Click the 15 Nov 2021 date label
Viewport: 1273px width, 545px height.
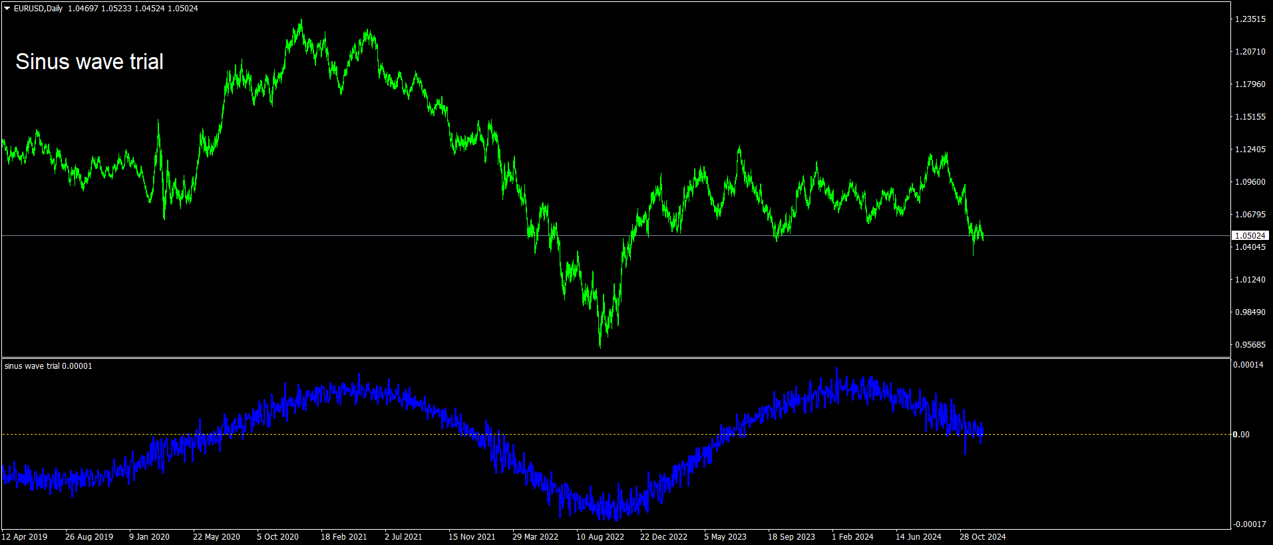[x=472, y=537]
